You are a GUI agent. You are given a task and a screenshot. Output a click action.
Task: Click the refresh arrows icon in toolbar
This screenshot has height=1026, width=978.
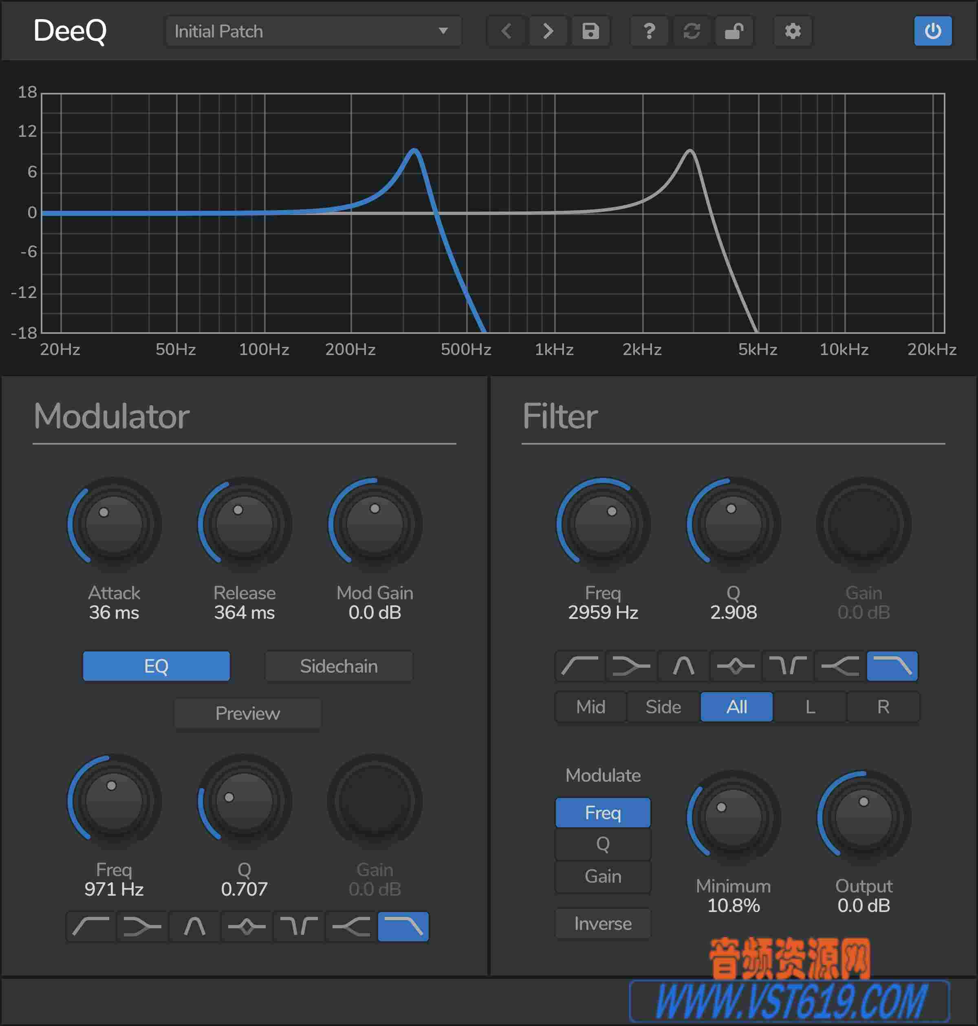pyautogui.click(x=691, y=31)
